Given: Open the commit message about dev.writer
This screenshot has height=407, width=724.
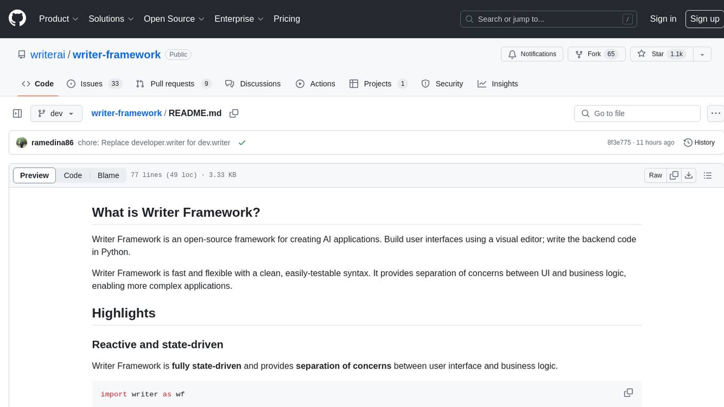Looking at the screenshot, I should pos(154,143).
